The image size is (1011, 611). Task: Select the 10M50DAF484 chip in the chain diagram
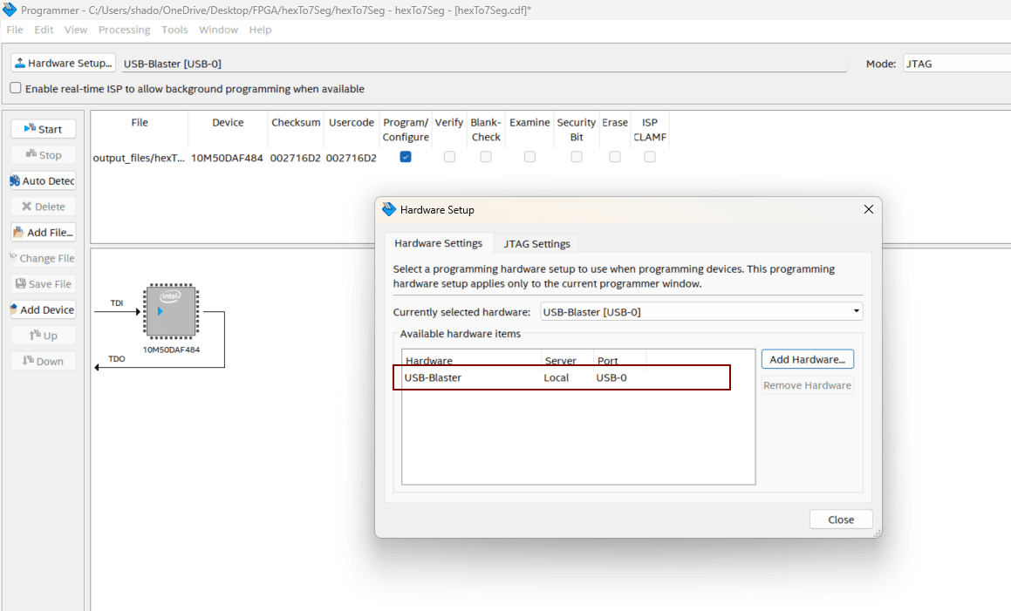tap(171, 311)
